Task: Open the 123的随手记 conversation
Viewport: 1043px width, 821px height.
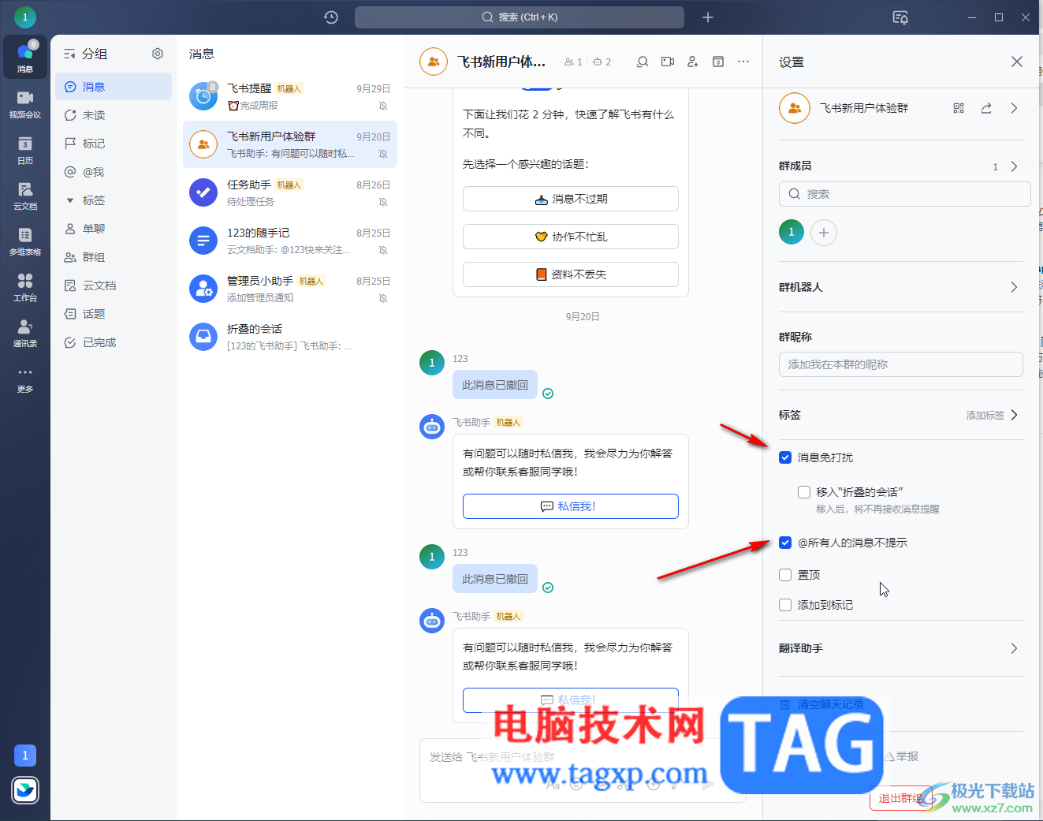Action: (290, 241)
